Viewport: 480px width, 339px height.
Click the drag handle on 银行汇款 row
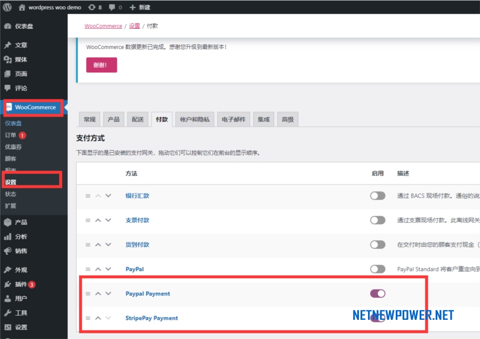88,196
